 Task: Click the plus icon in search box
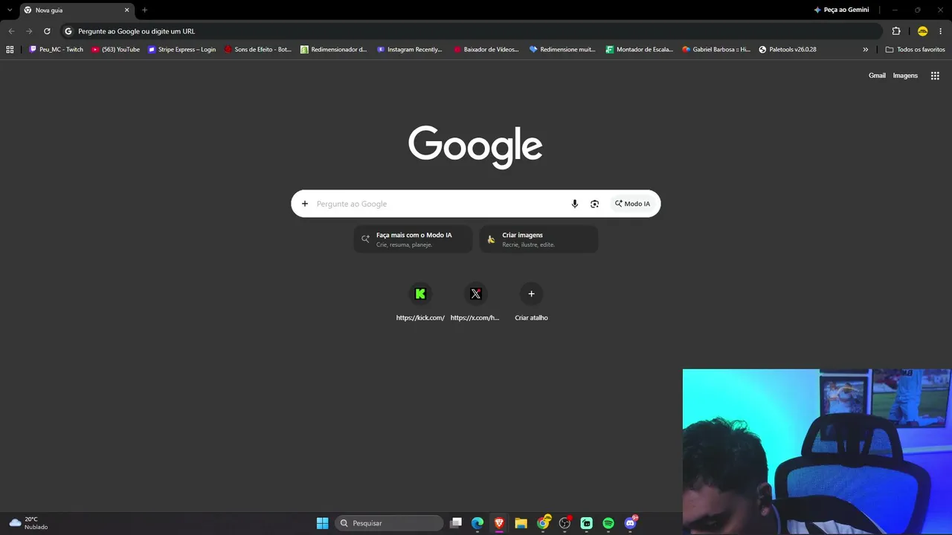click(304, 204)
